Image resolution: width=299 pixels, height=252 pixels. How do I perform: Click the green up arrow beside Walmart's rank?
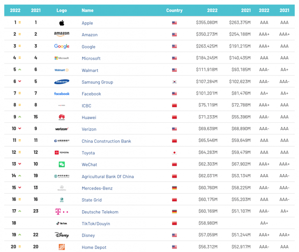point(19,70)
